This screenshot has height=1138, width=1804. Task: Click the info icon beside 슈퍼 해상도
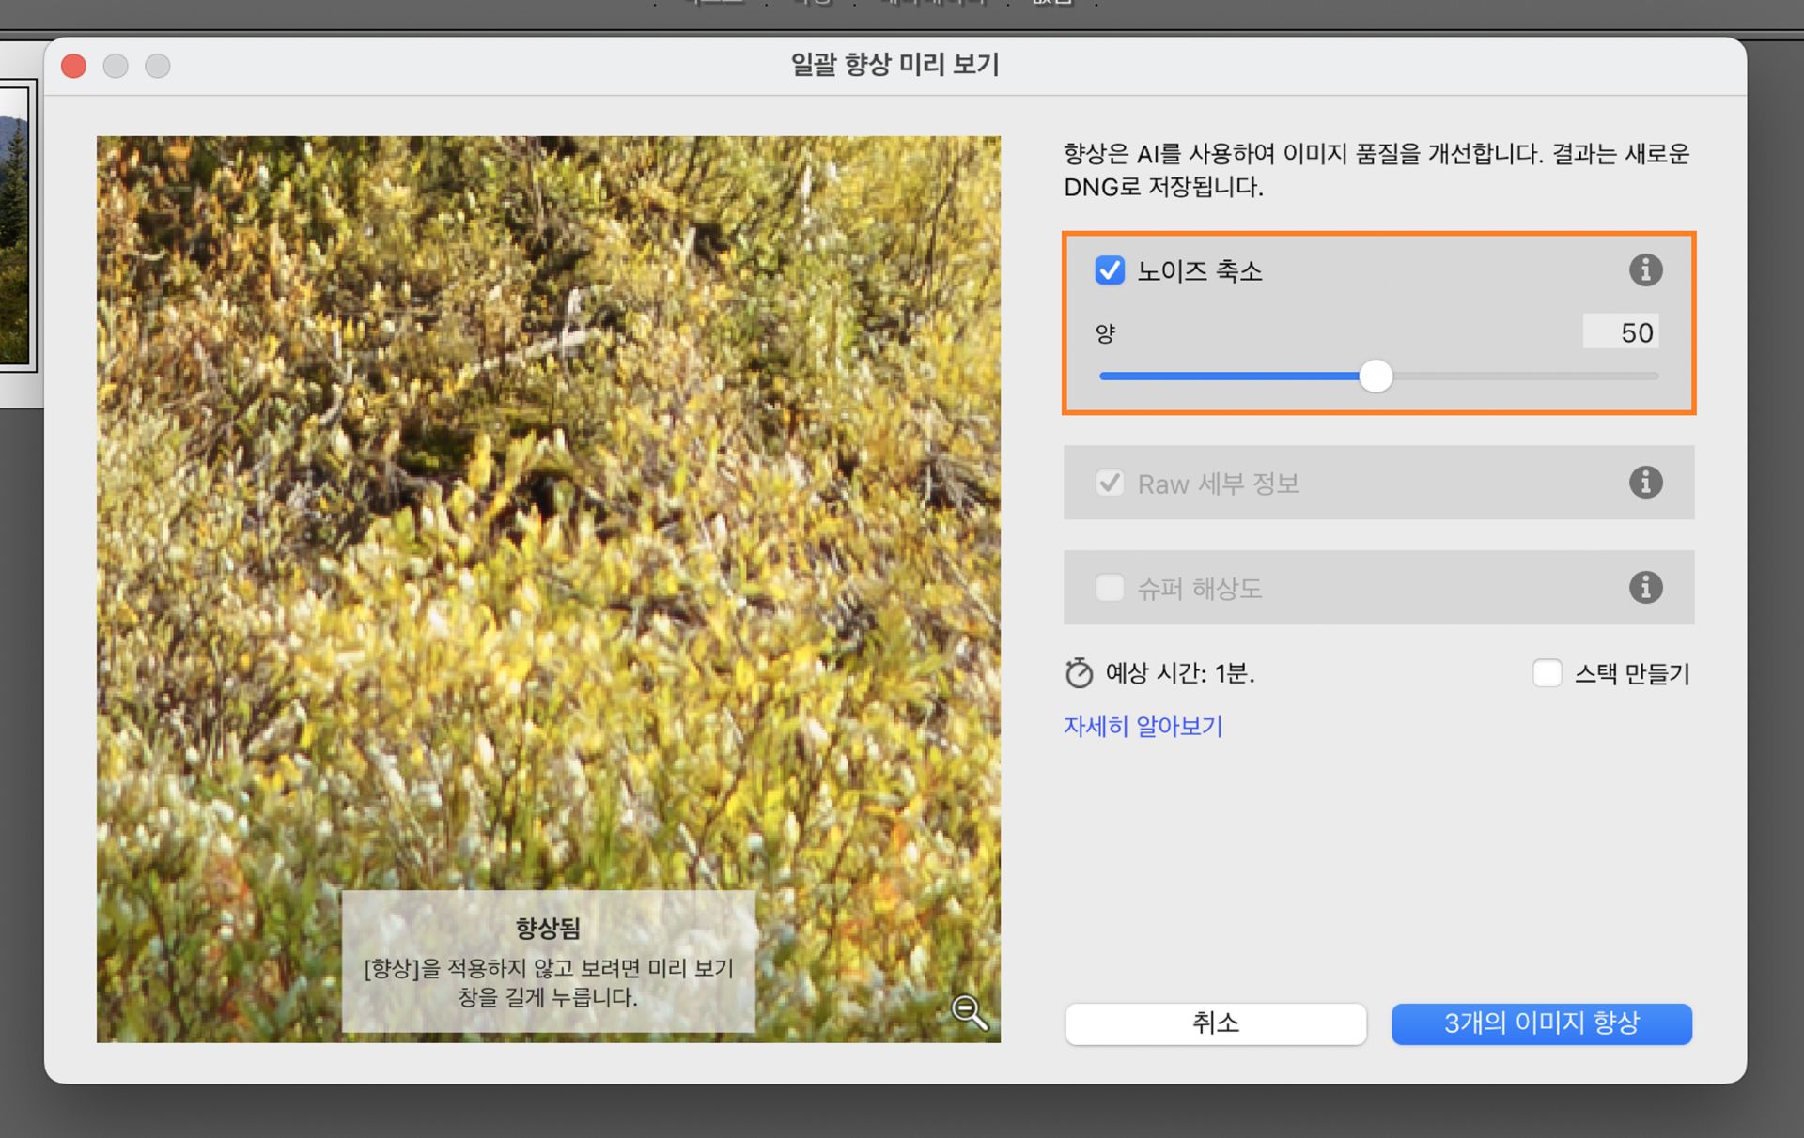click(x=1646, y=588)
